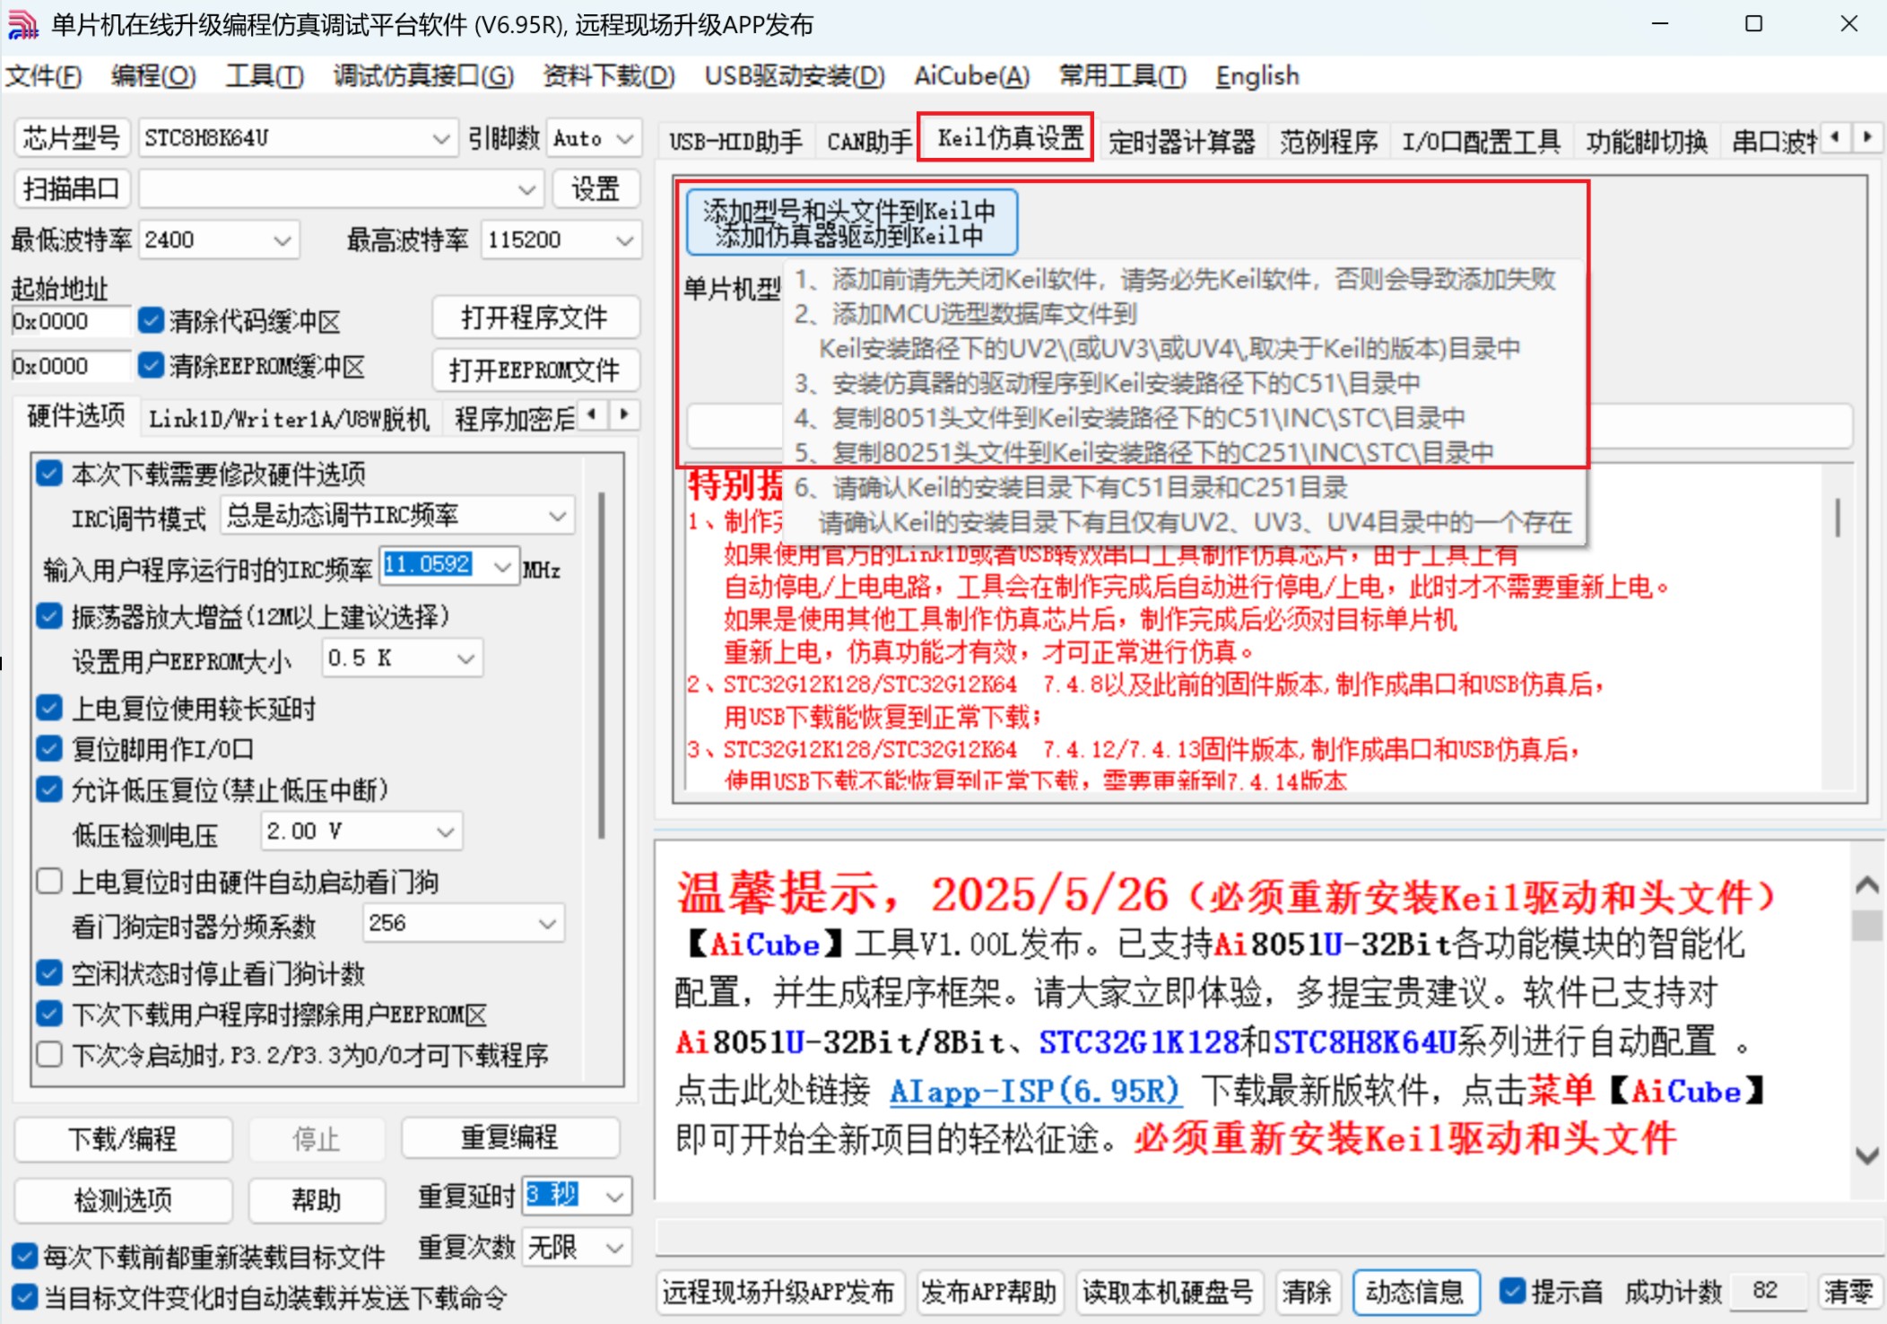The image size is (1887, 1324).
Task: Enable 上电复位时由硬件自动启动看门狗
Action: 49,881
